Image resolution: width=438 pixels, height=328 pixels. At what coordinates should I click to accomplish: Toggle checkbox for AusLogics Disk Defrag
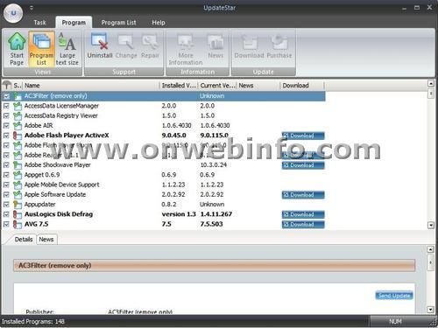(6, 214)
